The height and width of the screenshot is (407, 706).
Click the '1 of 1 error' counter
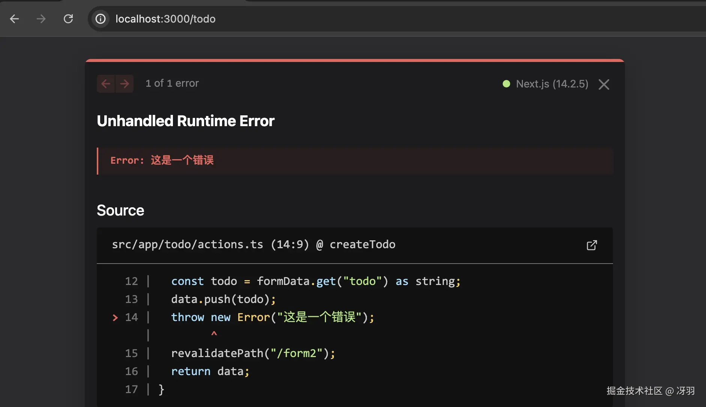point(172,83)
